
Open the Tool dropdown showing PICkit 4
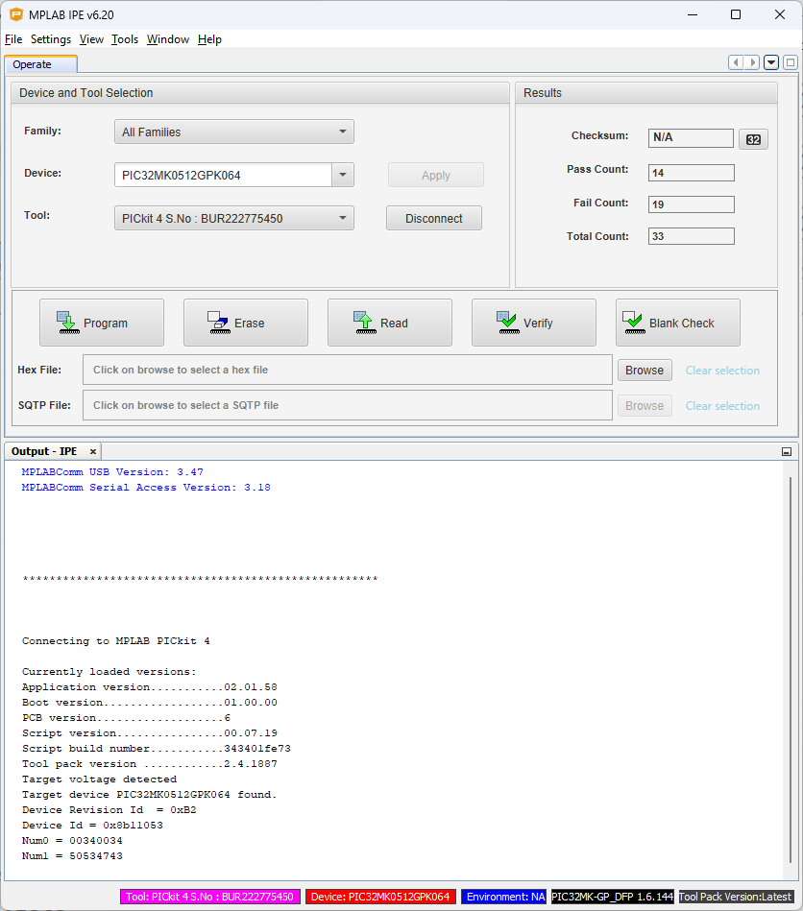[x=342, y=218]
